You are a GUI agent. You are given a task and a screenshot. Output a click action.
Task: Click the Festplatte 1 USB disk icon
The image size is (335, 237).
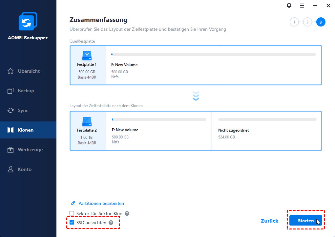pos(87,55)
